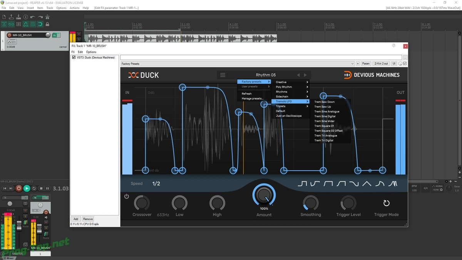Go to project start transport button
This screenshot has width=462, height=260.
5,188
